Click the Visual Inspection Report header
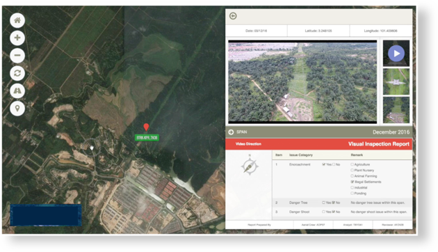438x252 pixels. [x=378, y=144]
